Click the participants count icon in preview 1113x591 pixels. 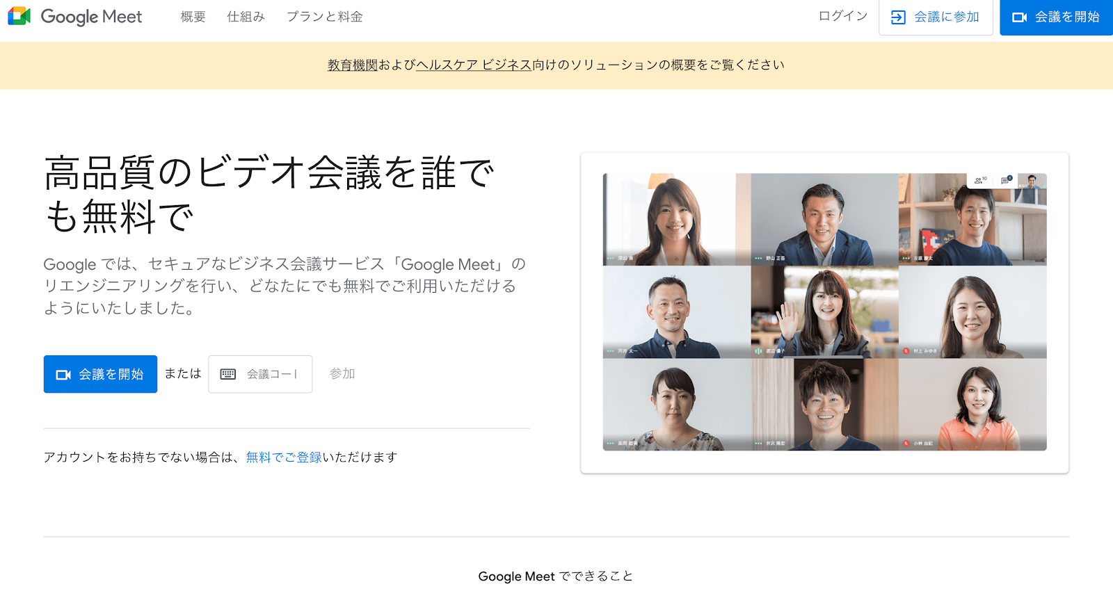click(x=980, y=180)
